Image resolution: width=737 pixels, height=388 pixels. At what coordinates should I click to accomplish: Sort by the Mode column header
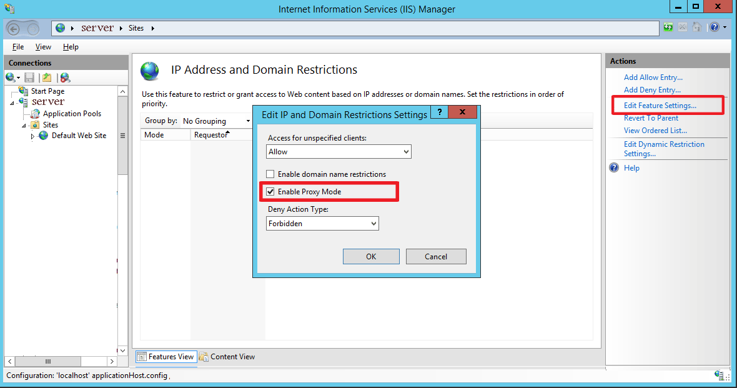click(166, 135)
